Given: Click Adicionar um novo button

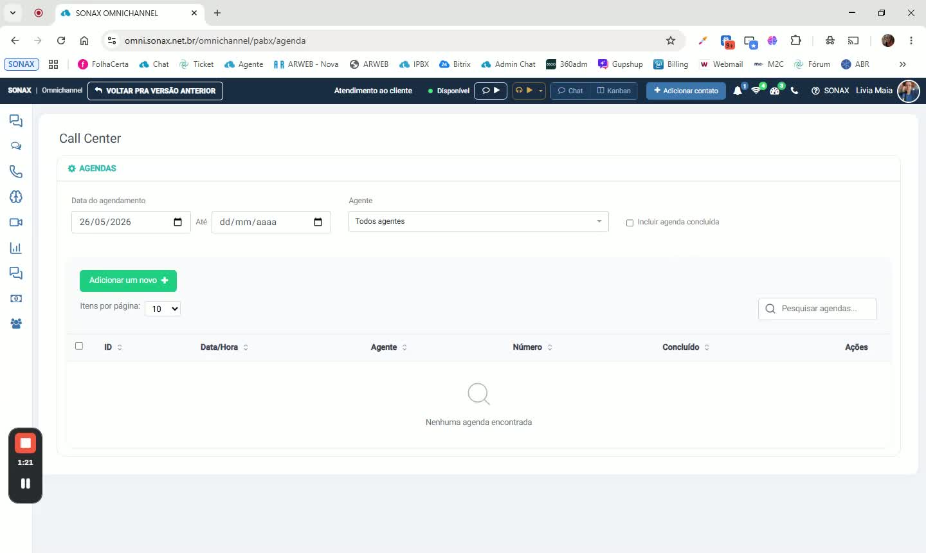Looking at the screenshot, I should (x=128, y=280).
